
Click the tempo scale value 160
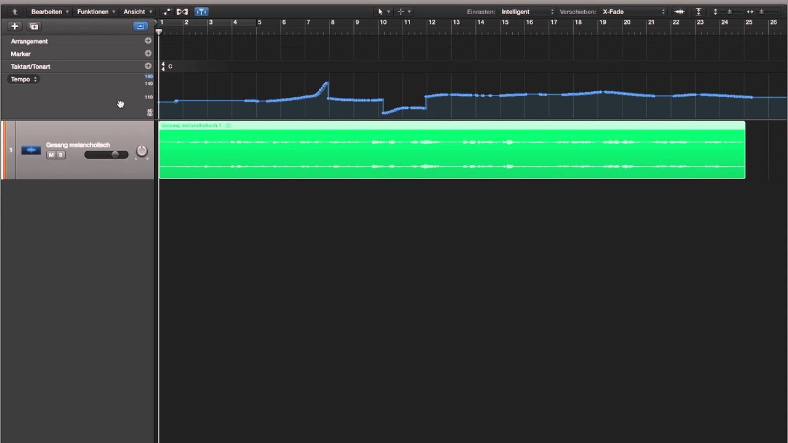point(148,76)
